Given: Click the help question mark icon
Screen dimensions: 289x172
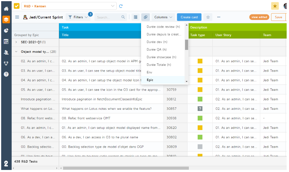Looking at the screenshot, I should point(6,74).
